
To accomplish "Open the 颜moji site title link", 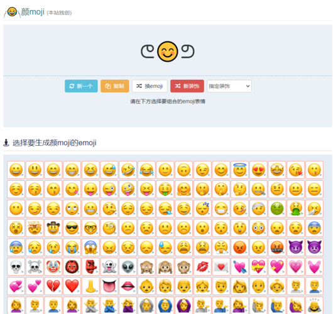I will [33, 12].
